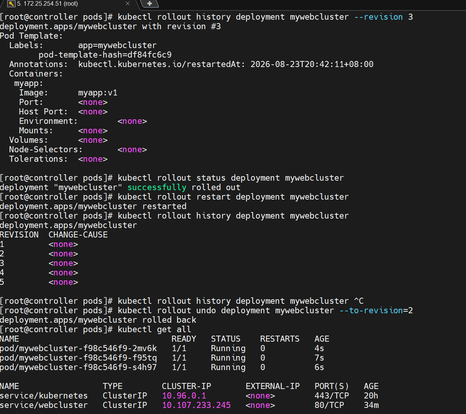Click 'pod-template-hash=df84fc6c9' text

point(105,55)
